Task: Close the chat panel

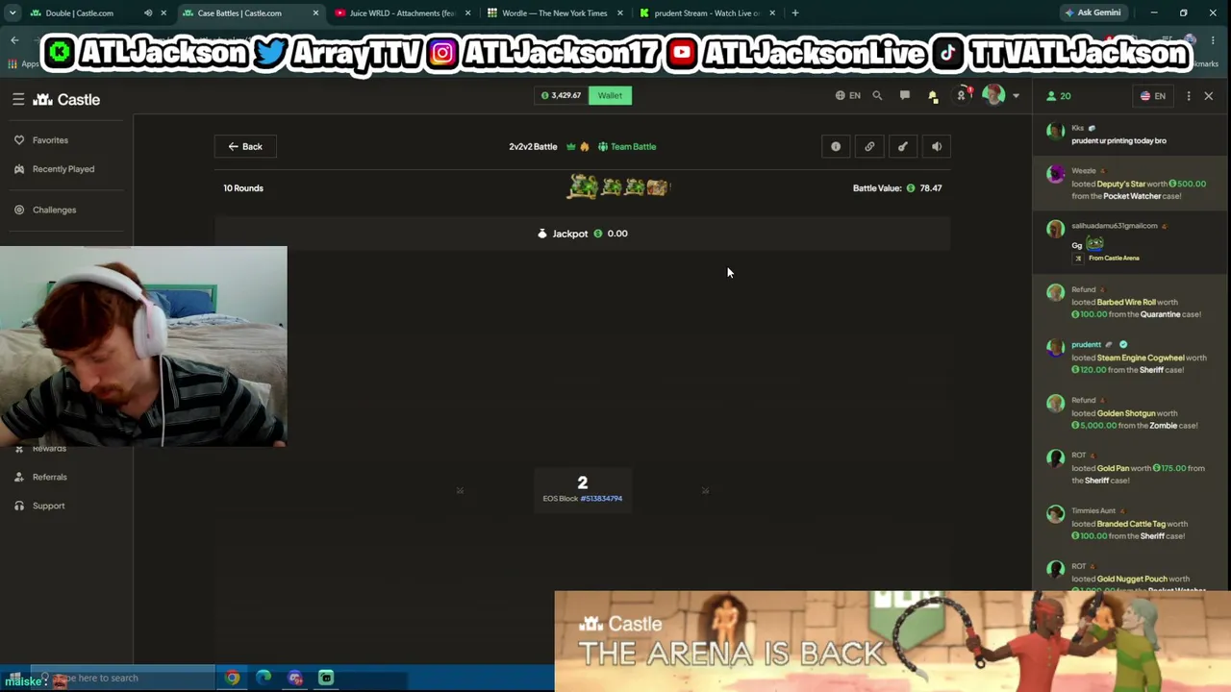Action: coord(1209,96)
